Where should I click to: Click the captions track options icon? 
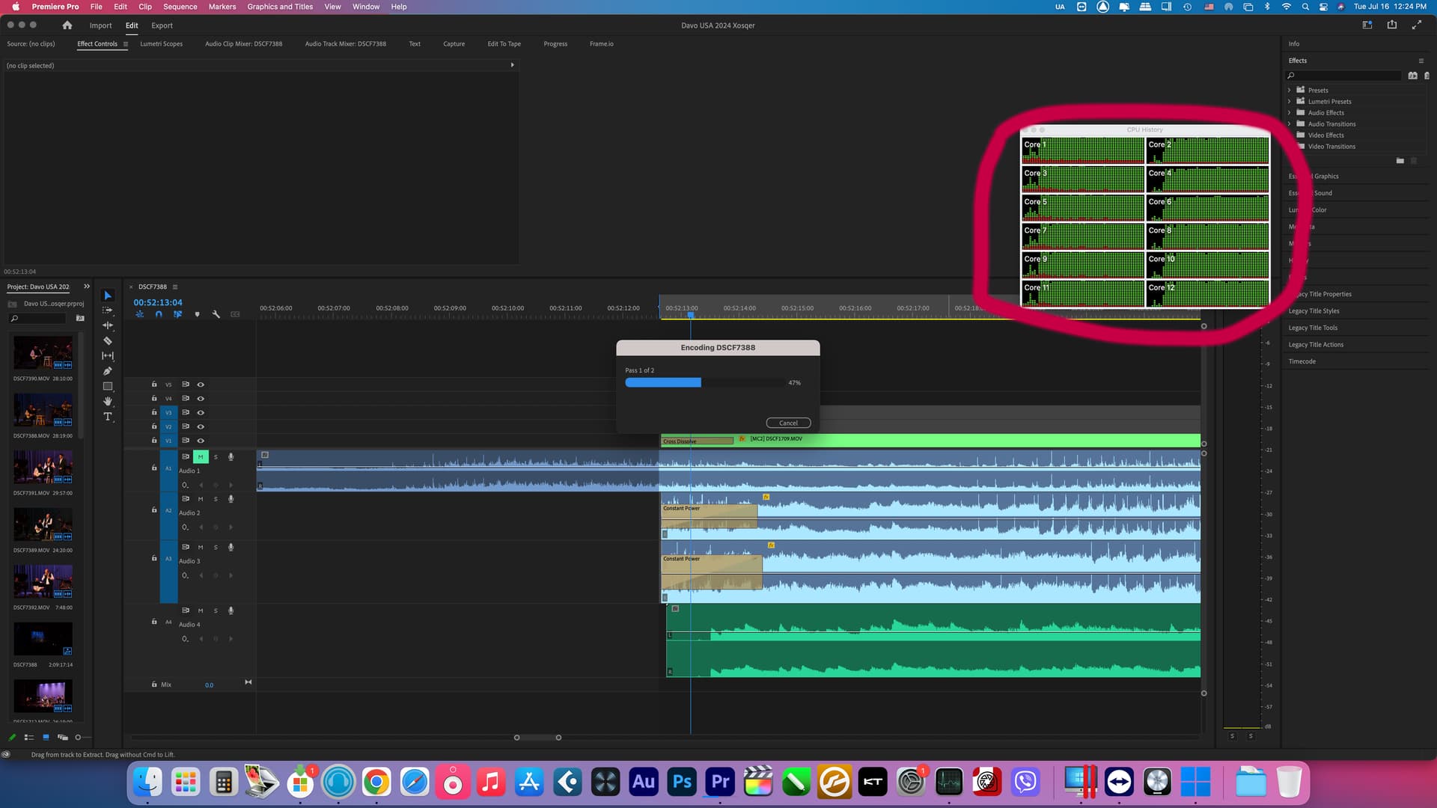(x=235, y=314)
